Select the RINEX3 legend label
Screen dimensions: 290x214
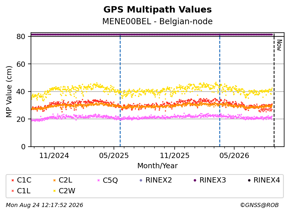(x=213, y=180)
